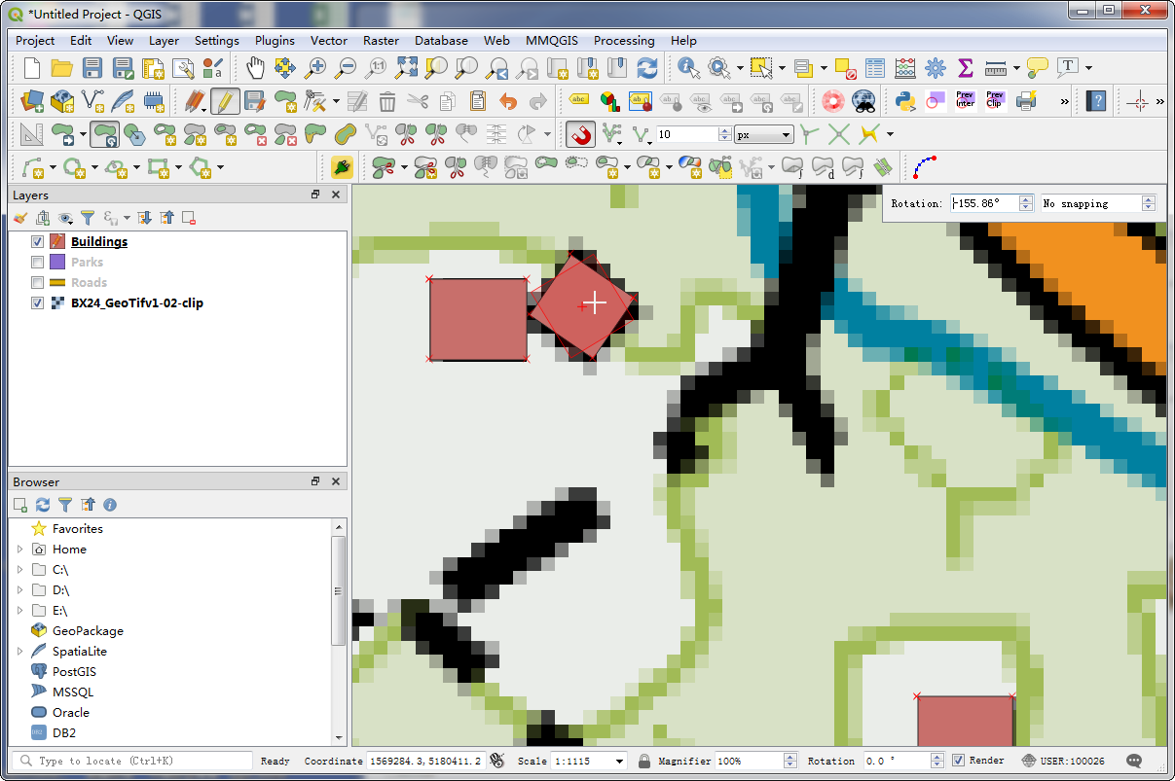This screenshot has height=781, width=1175.
Task: Toggle editing with the yellow pencil
Action: (225, 100)
